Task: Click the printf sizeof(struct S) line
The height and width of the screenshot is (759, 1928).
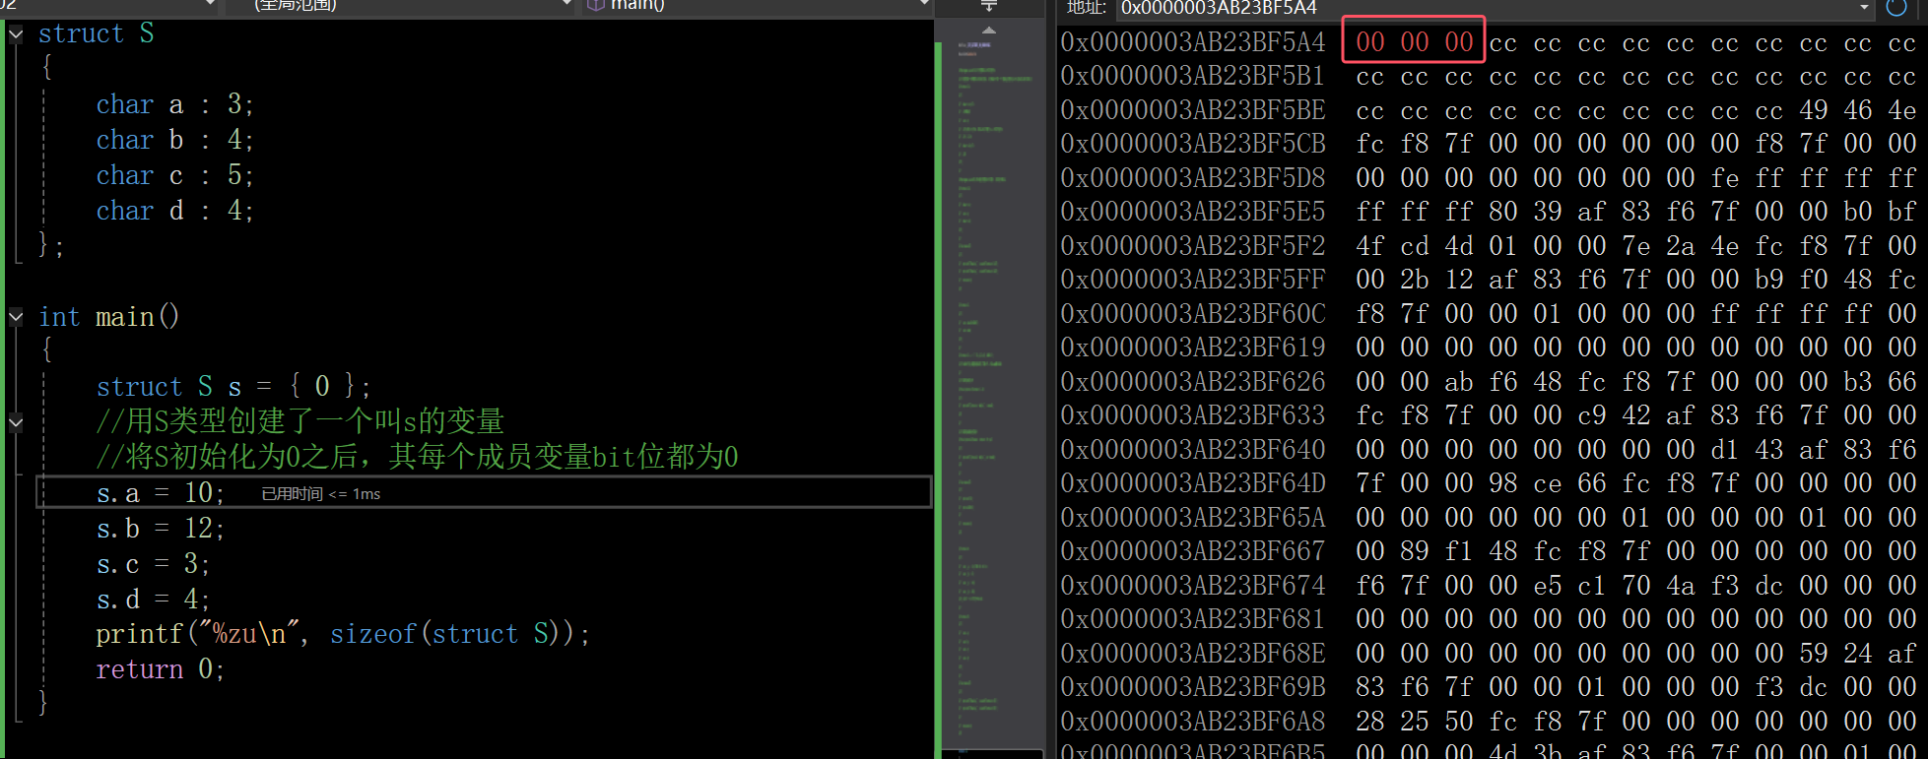Action: tap(342, 634)
